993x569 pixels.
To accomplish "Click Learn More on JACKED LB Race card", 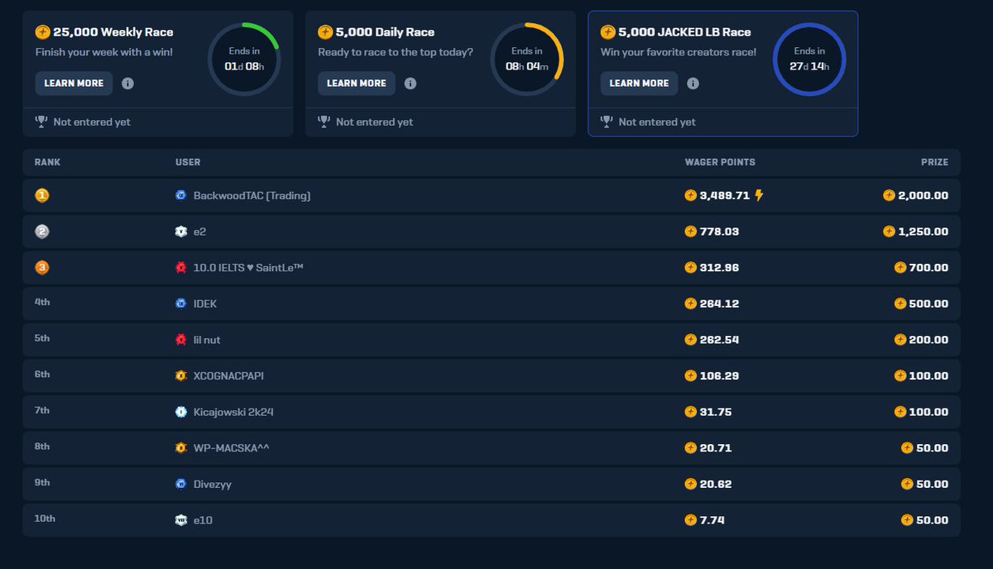I will pos(640,84).
